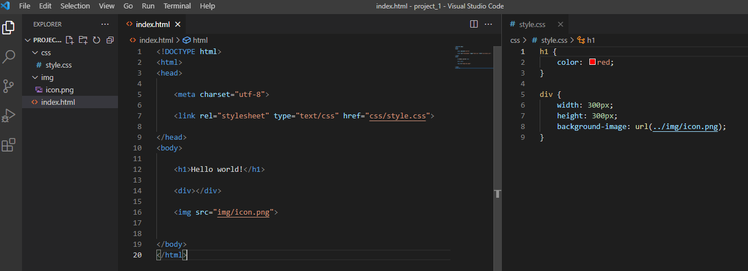Open the Run menu

(148, 6)
